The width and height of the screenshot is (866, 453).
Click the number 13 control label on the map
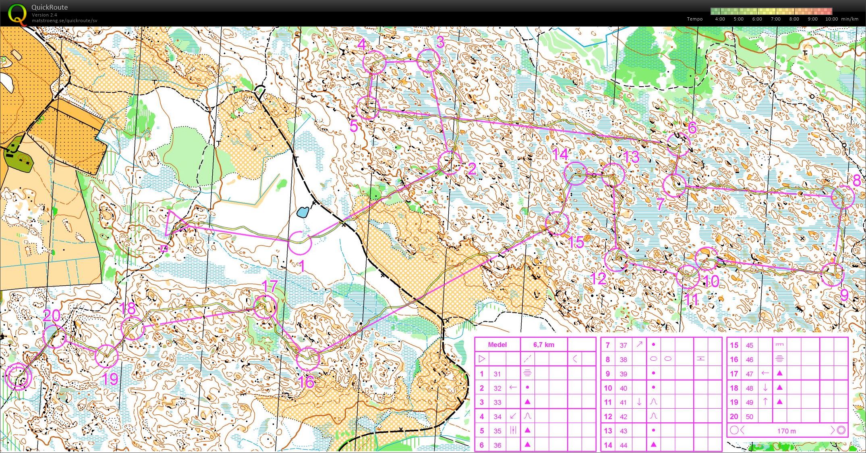631,156
